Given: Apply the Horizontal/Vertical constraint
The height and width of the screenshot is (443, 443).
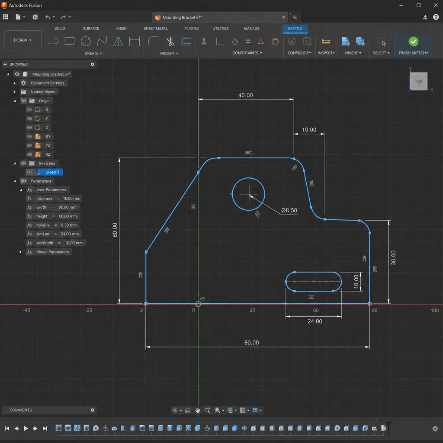Looking at the screenshot, I should click(x=204, y=41).
